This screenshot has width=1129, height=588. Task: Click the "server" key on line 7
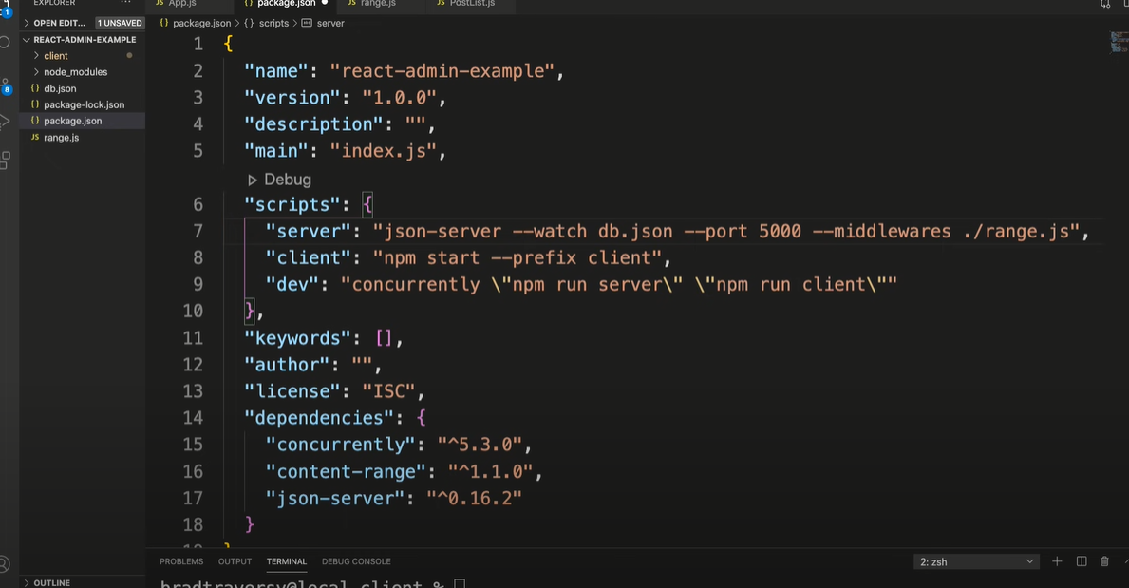pos(309,232)
